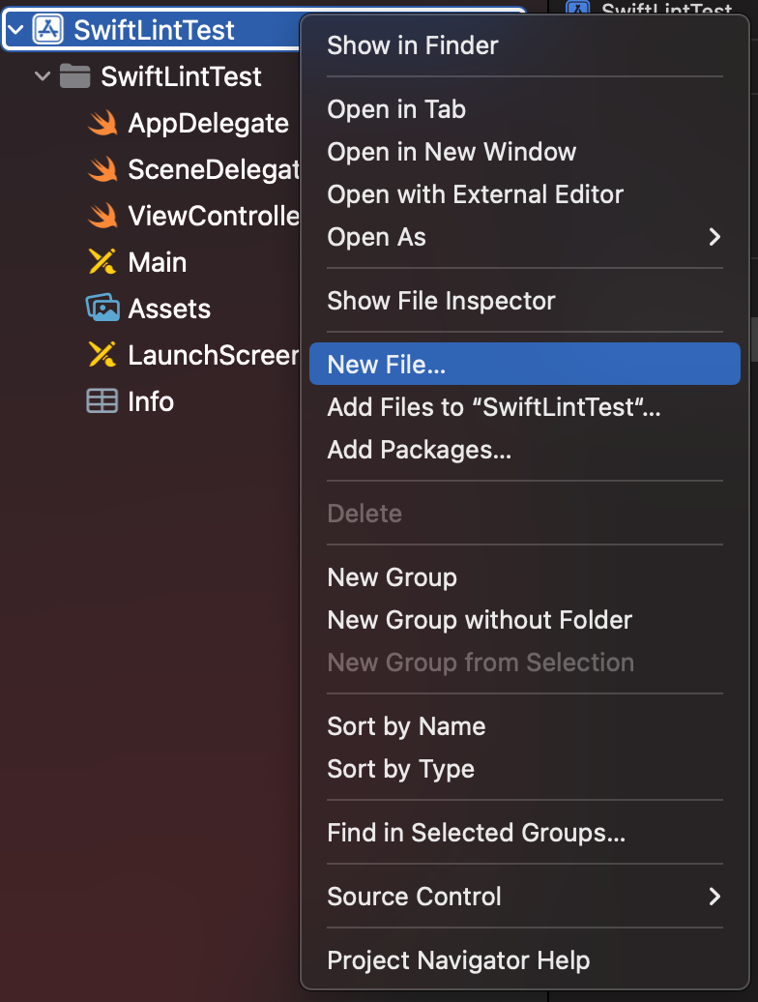This screenshot has height=1002, width=758.
Task: Choose Sort by Type
Action: 524,769
